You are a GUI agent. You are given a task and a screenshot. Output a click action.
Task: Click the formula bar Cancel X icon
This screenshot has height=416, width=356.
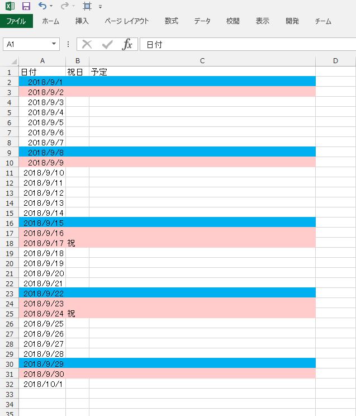tap(87, 44)
